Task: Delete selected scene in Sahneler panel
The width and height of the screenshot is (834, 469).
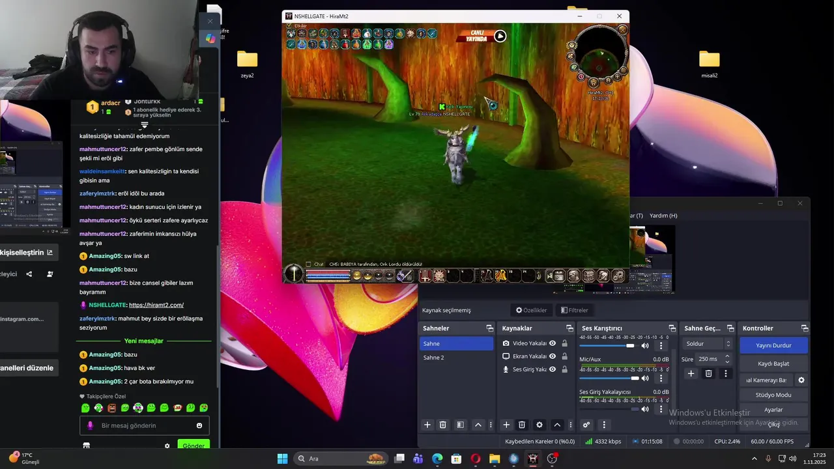Action: coord(443,425)
